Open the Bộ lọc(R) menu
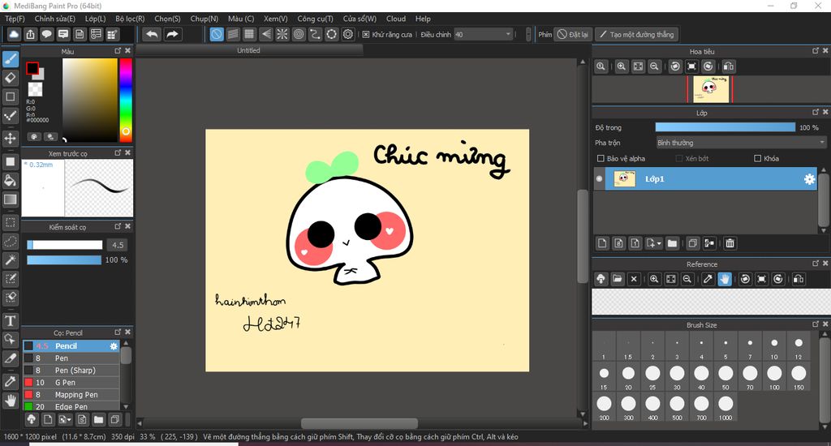Image resolution: width=831 pixels, height=446 pixels. (130, 19)
